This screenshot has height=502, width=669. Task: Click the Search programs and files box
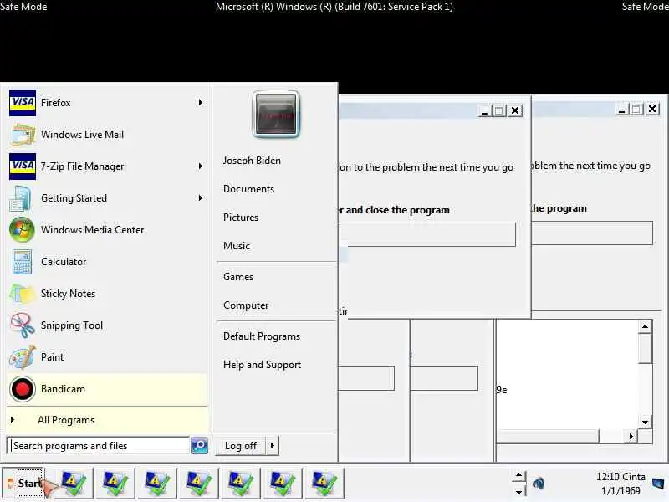98,446
